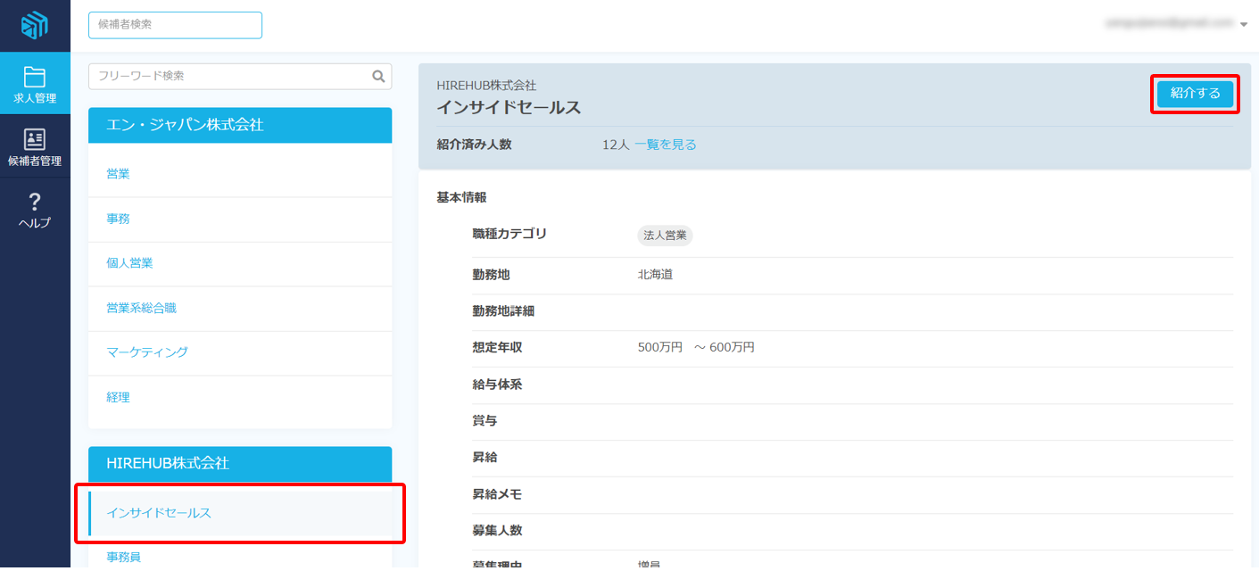Open ヘルプ question mark icon
Image resolution: width=1259 pixels, height=571 pixels.
point(35,203)
